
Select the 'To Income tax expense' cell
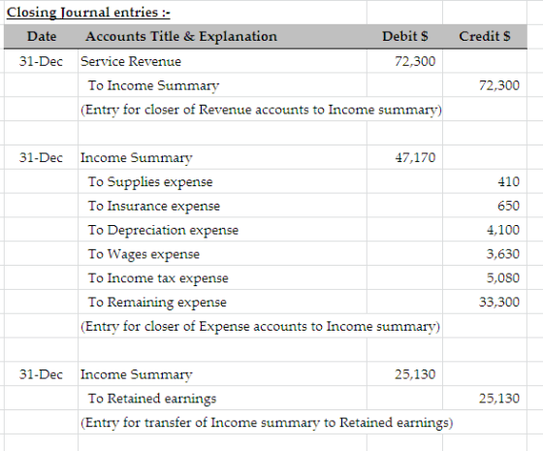[x=158, y=278]
